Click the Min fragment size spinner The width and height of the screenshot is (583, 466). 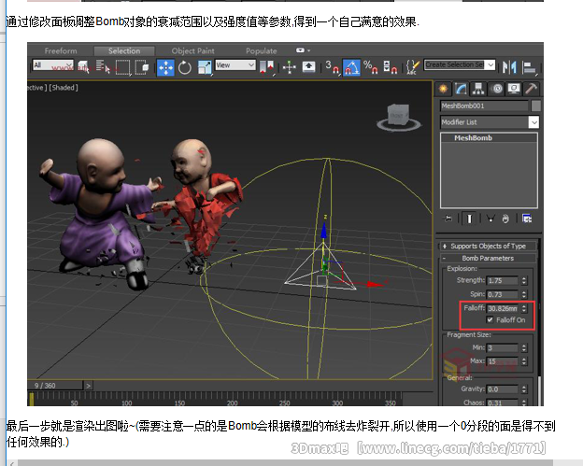pyautogui.click(x=524, y=347)
